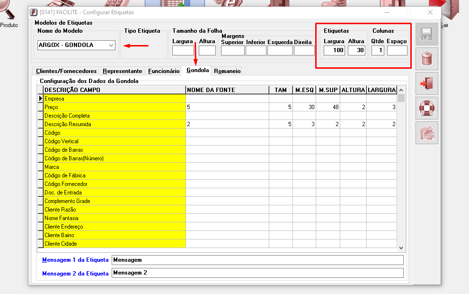Click the grid scroll up arrow
The height and width of the screenshot is (294, 469).
pos(401,90)
